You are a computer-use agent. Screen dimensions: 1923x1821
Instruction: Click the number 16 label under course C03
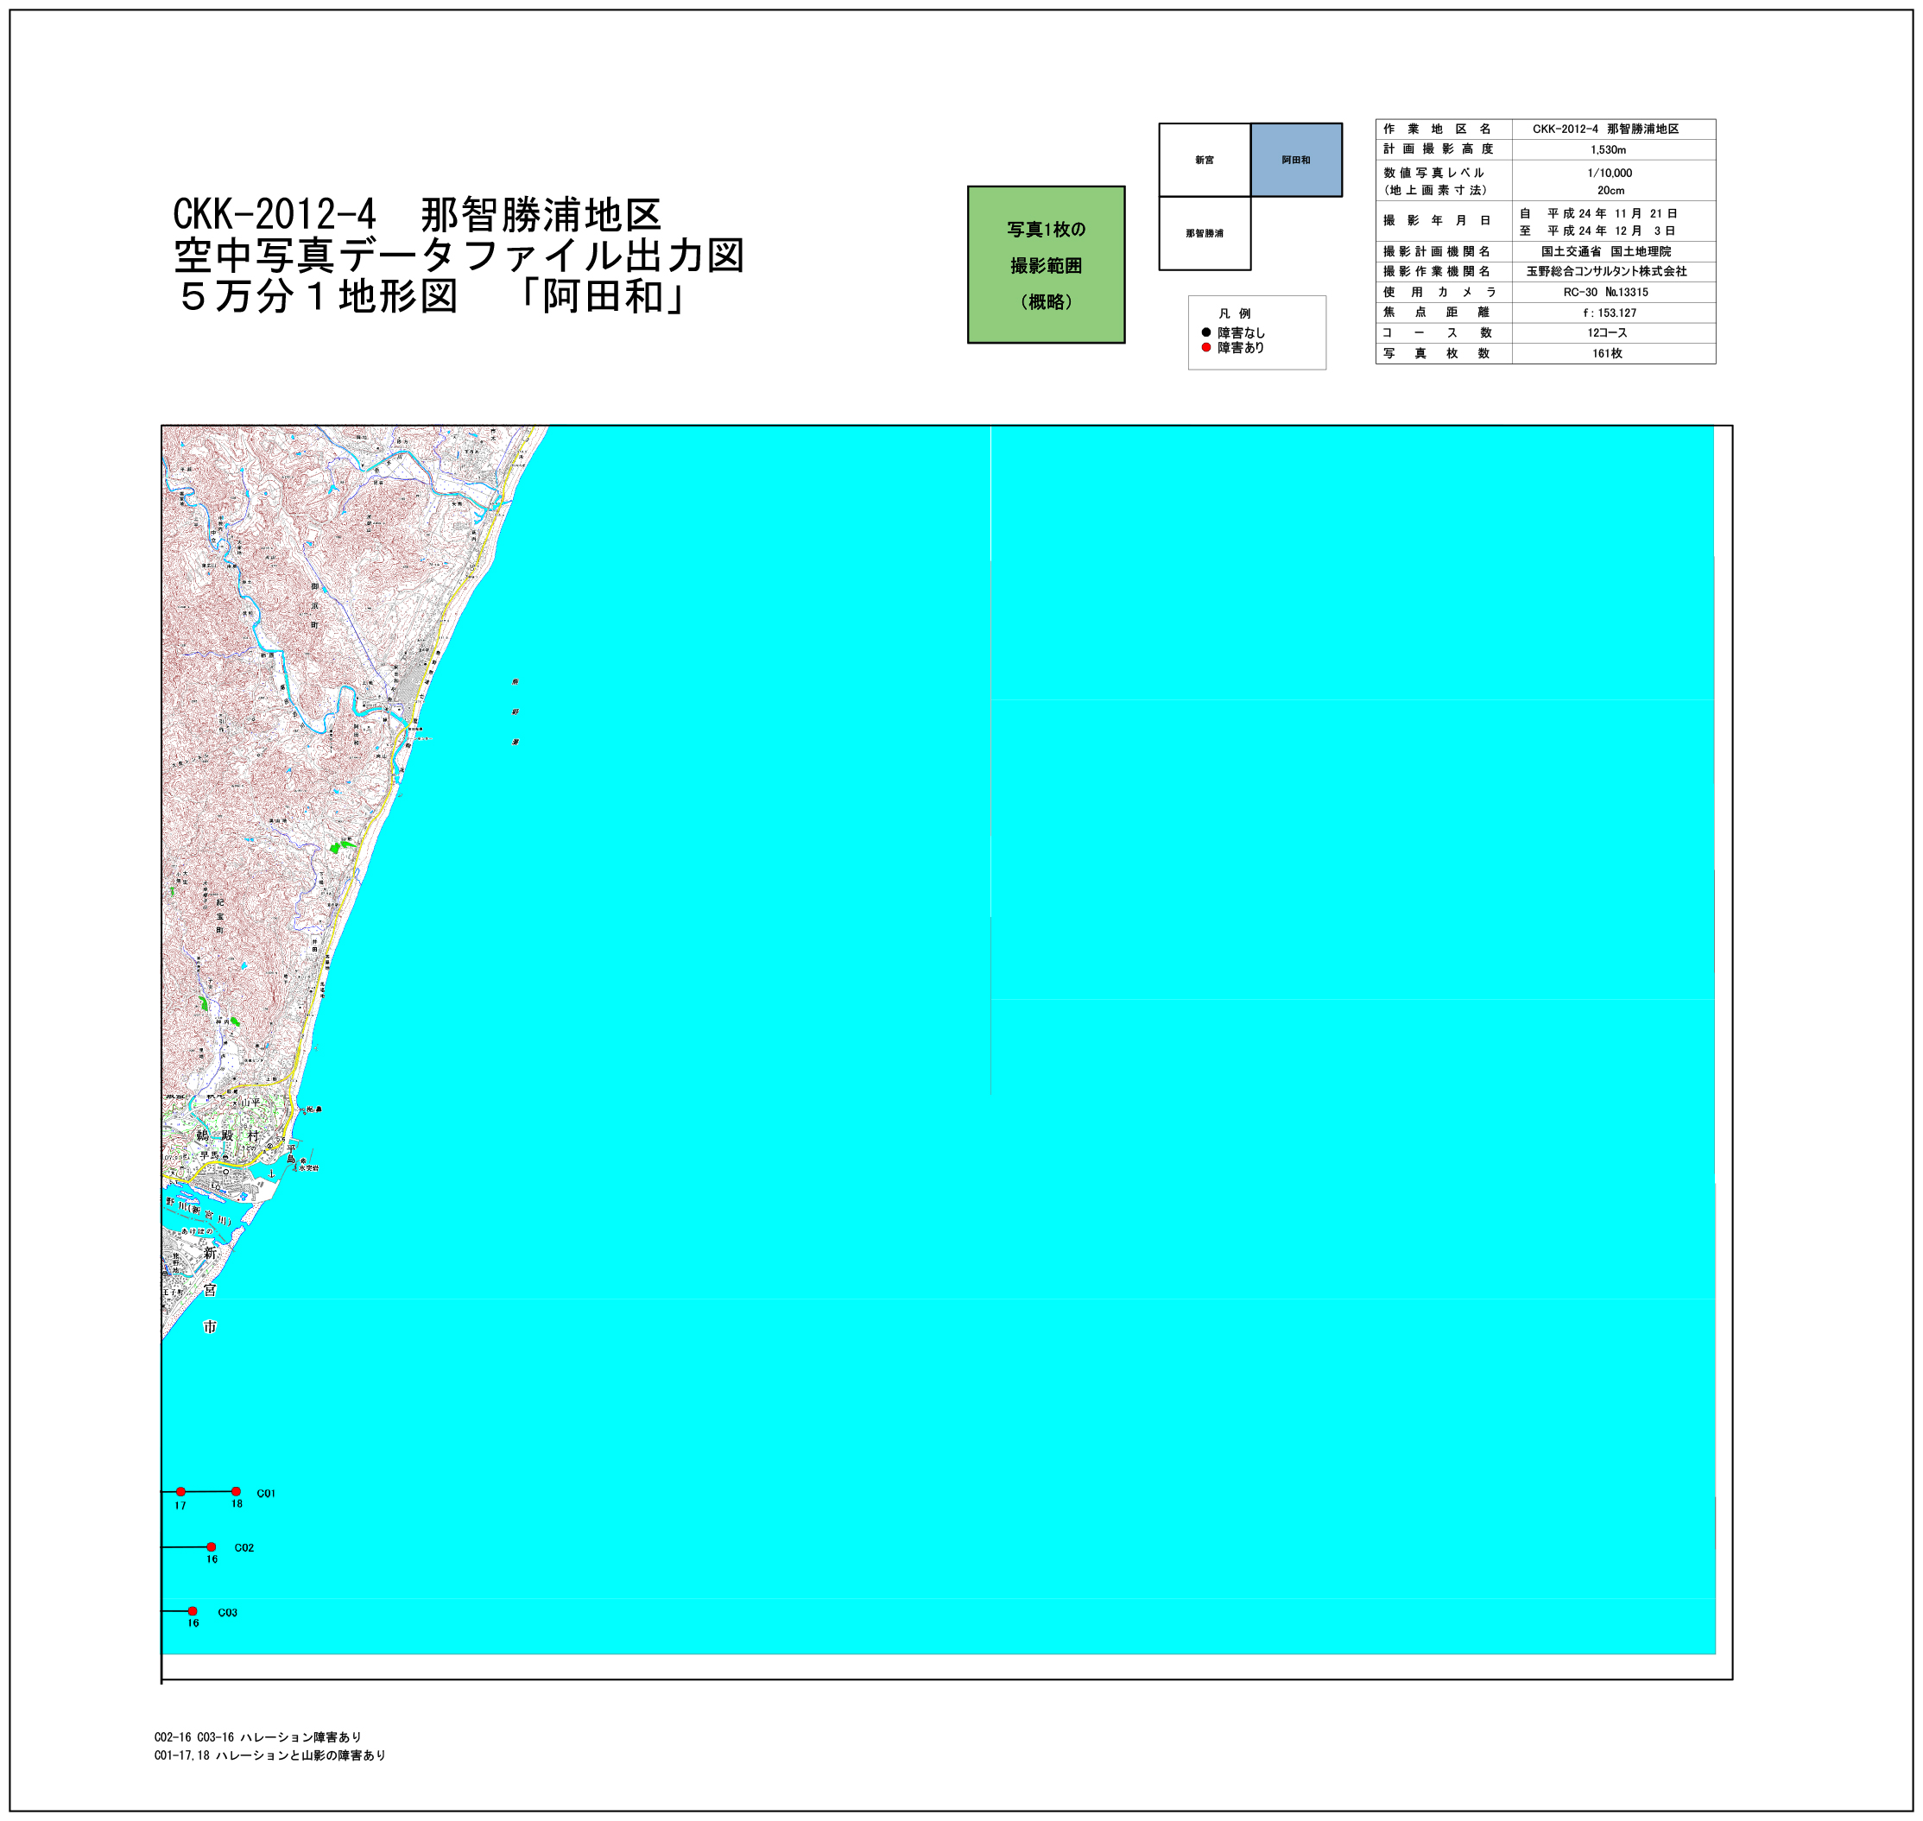[193, 1623]
